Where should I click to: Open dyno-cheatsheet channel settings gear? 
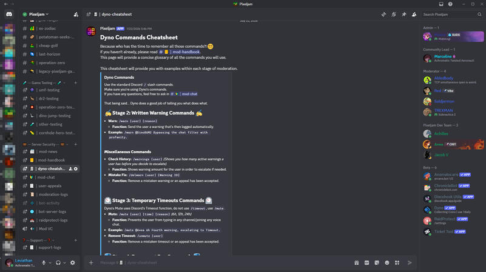pyautogui.click(x=76, y=168)
